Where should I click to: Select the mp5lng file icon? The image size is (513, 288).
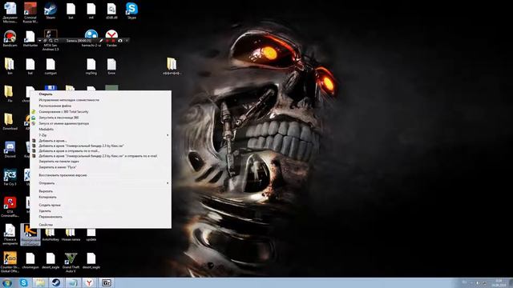(91, 66)
